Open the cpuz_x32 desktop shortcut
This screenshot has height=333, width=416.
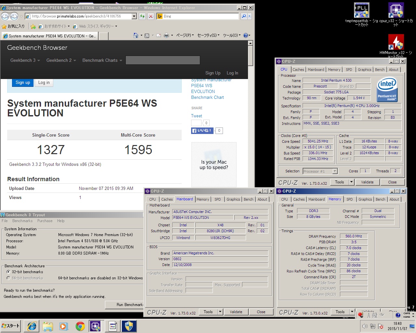point(396,15)
